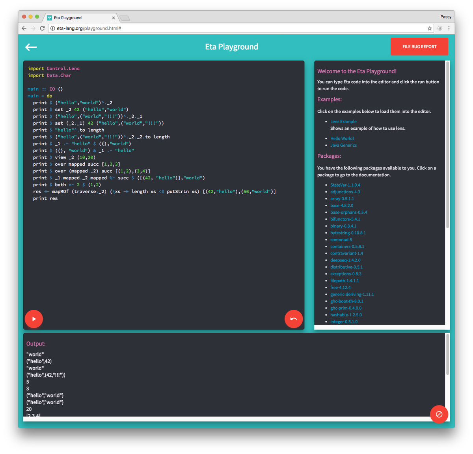
Task: Open the adjunctions-4.3 package link
Action: [345, 192]
